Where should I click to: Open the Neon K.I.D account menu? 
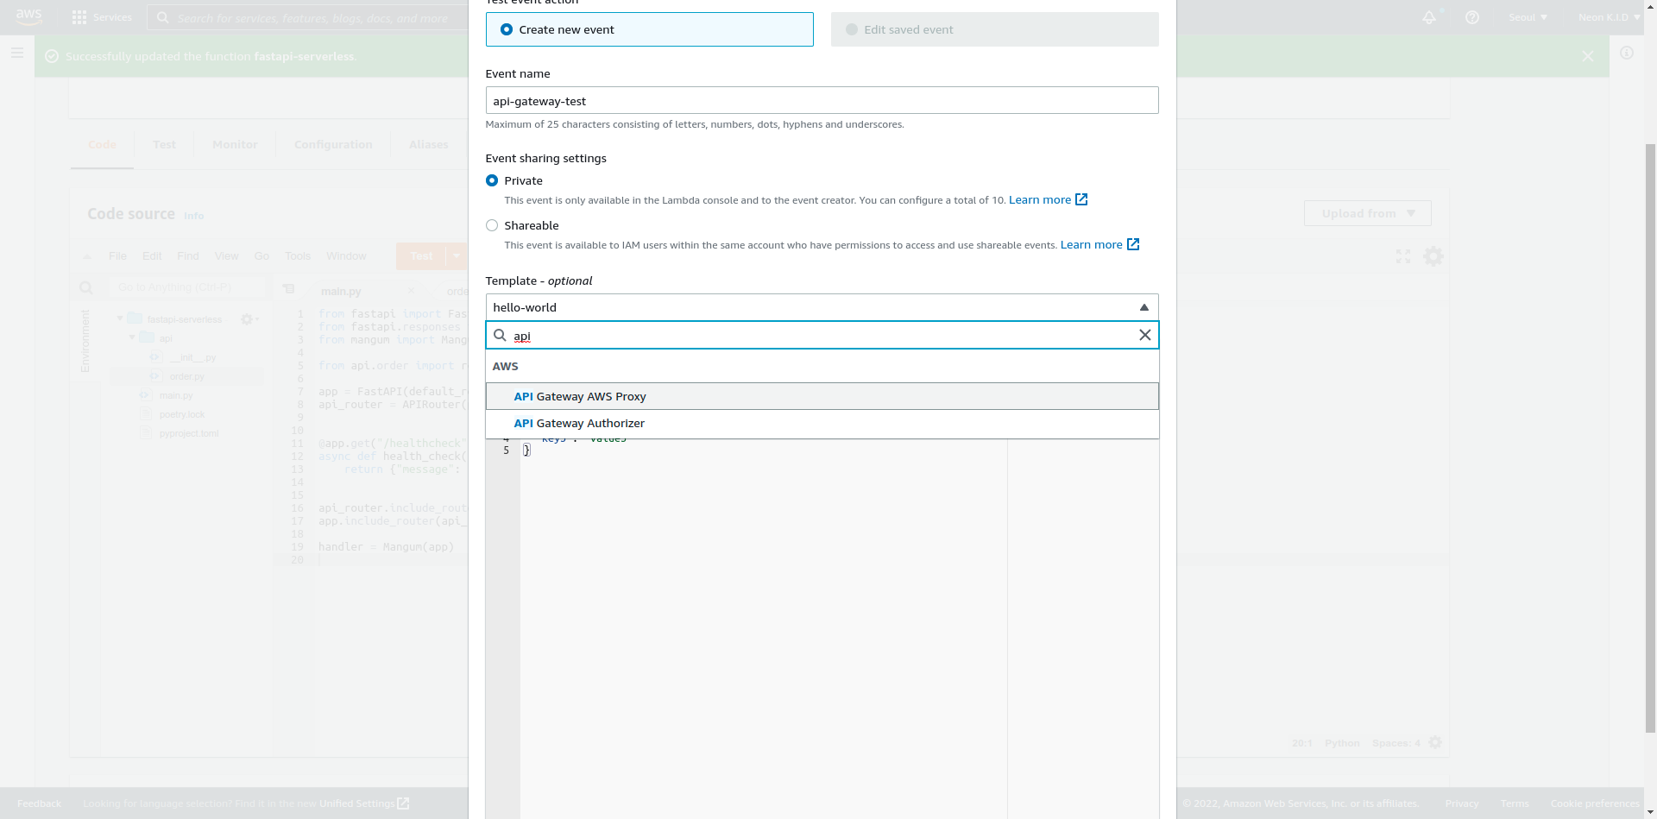pyautogui.click(x=1609, y=17)
